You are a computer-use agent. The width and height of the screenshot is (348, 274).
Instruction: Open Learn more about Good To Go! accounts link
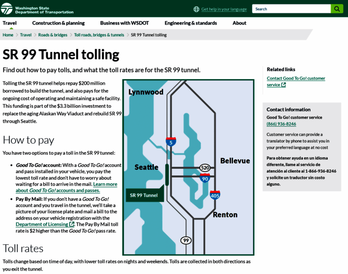(66, 187)
